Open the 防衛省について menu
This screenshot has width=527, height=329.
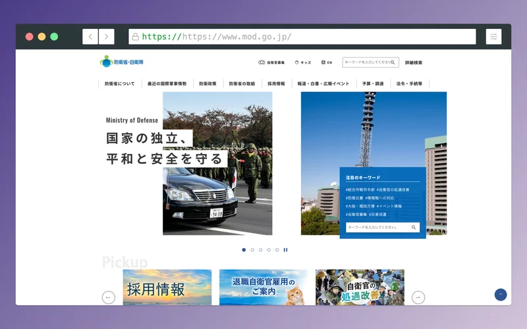pos(120,84)
